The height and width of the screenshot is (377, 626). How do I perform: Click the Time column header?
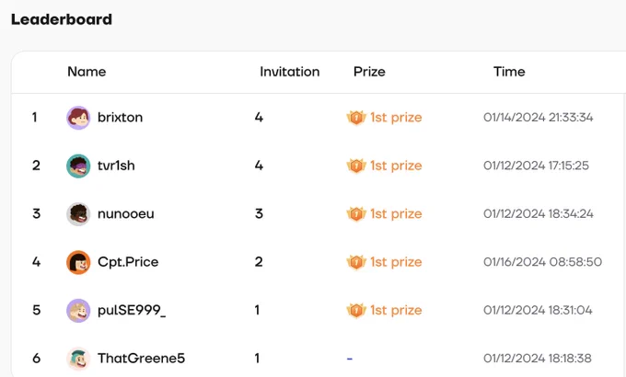pyautogui.click(x=509, y=72)
